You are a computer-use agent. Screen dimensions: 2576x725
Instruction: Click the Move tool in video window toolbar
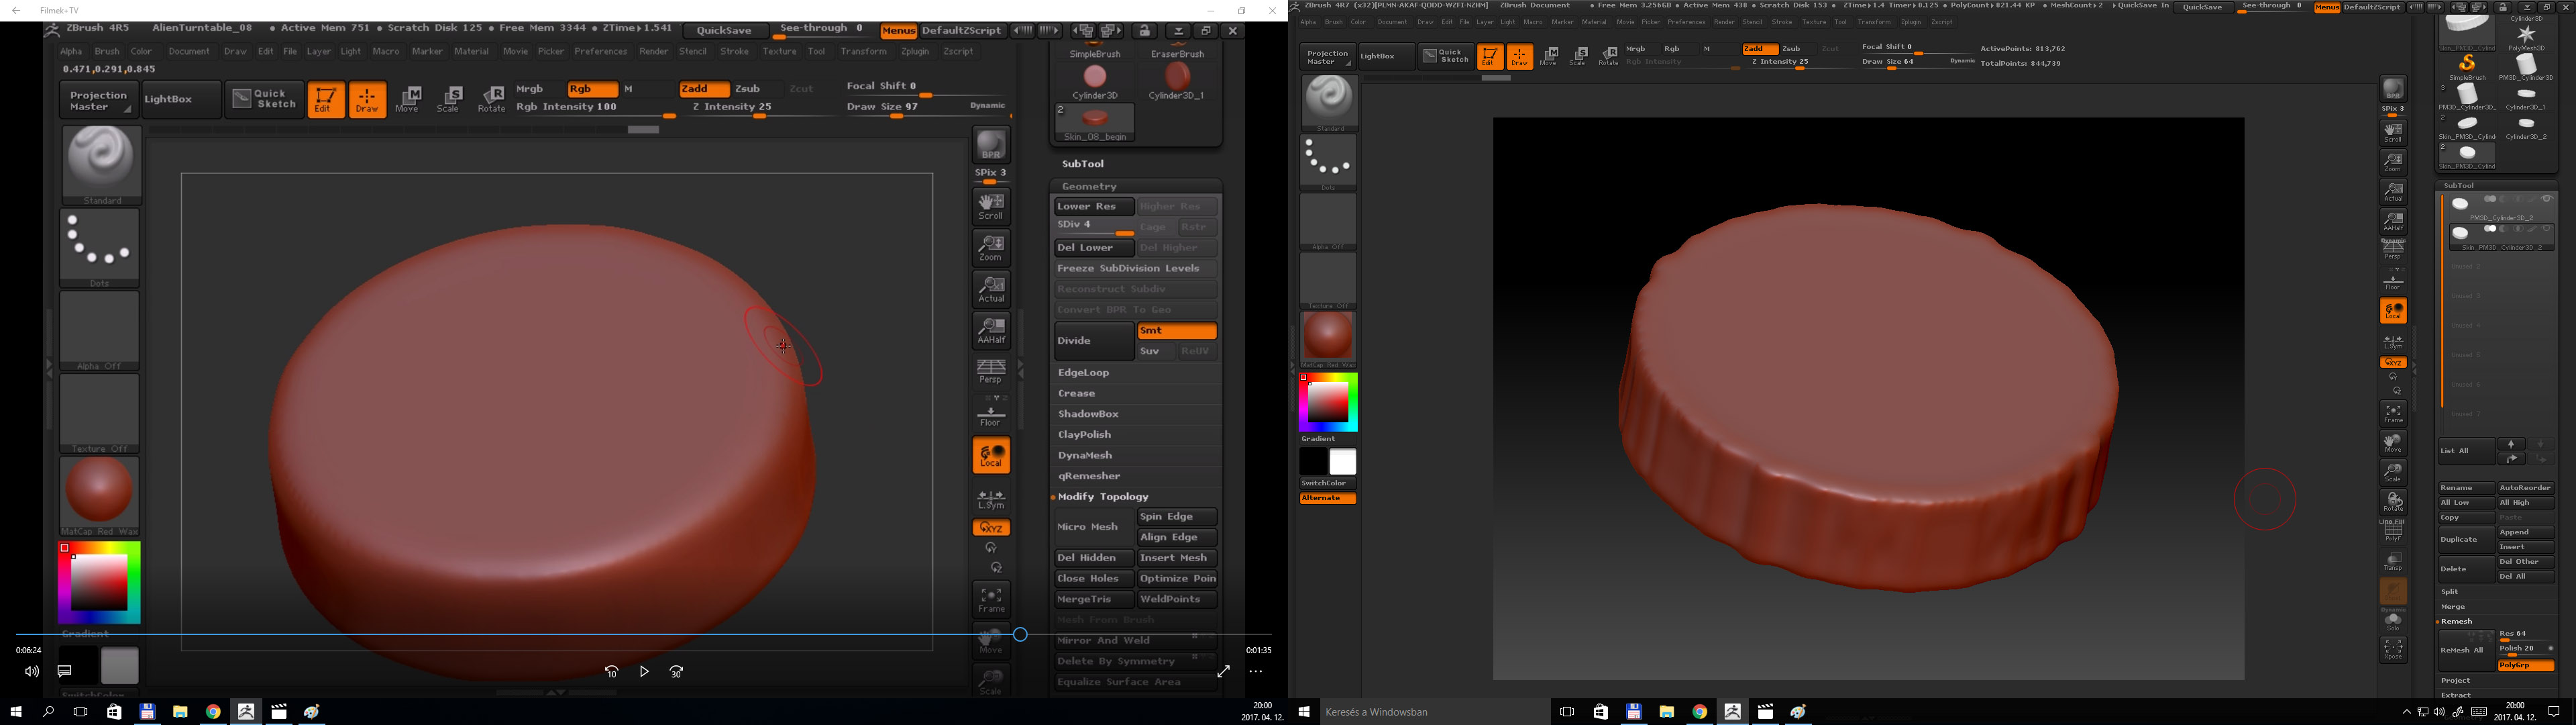[408, 99]
